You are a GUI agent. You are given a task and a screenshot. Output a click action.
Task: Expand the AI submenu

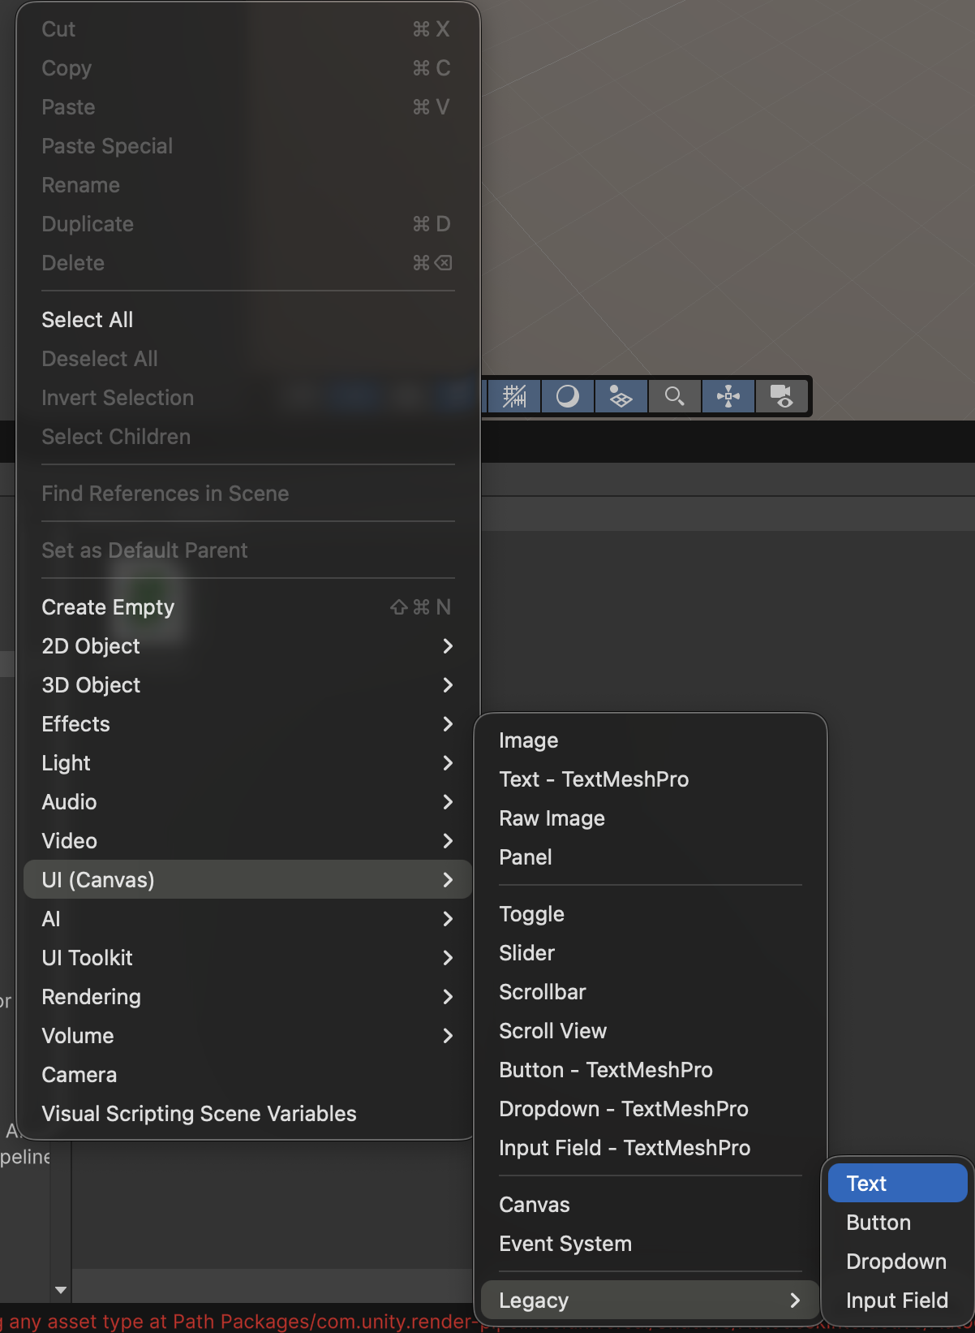coord(247,919)
